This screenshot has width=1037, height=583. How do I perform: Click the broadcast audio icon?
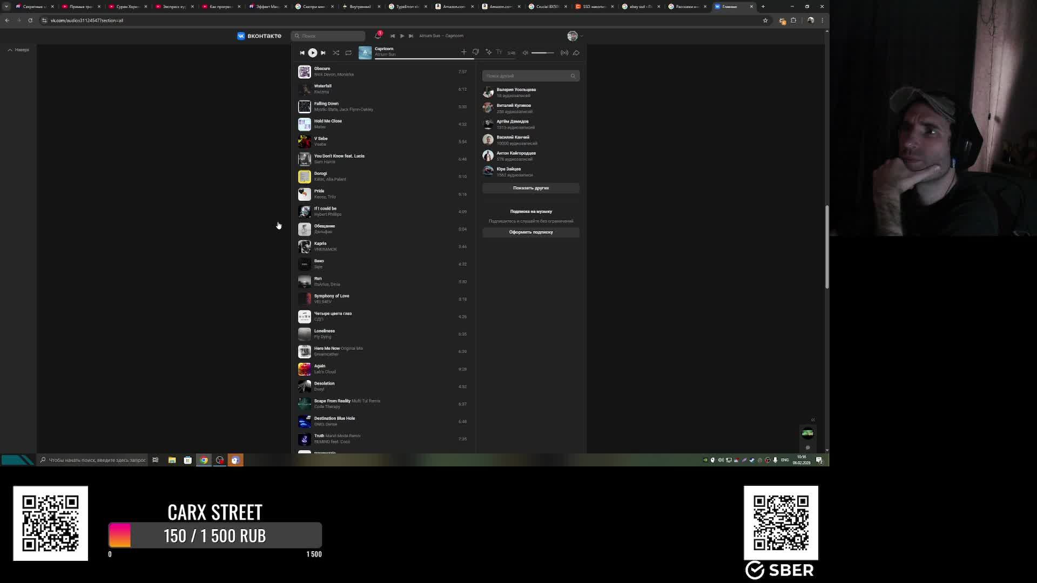(564, 53)
